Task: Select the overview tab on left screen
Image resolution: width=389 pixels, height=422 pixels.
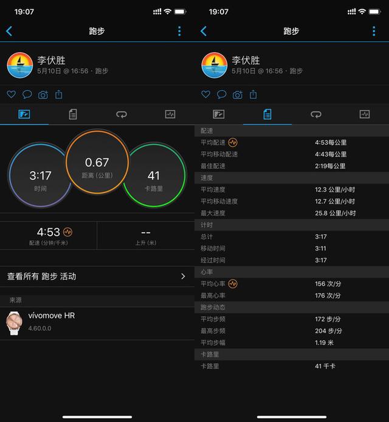Action: (24, 114)
